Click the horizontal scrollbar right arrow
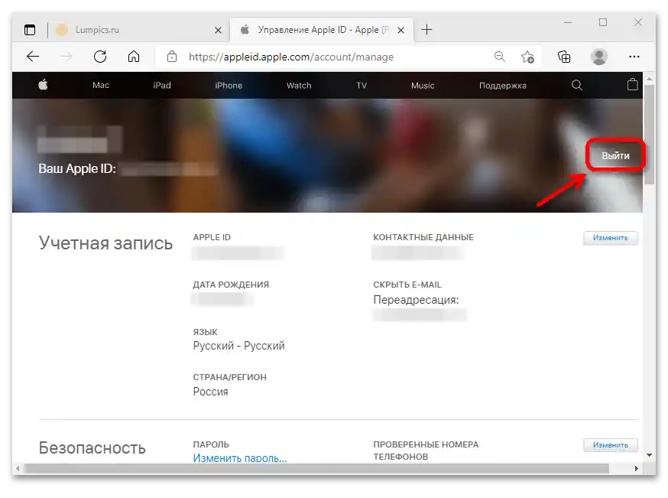The image size is (668, 498). 636,469
